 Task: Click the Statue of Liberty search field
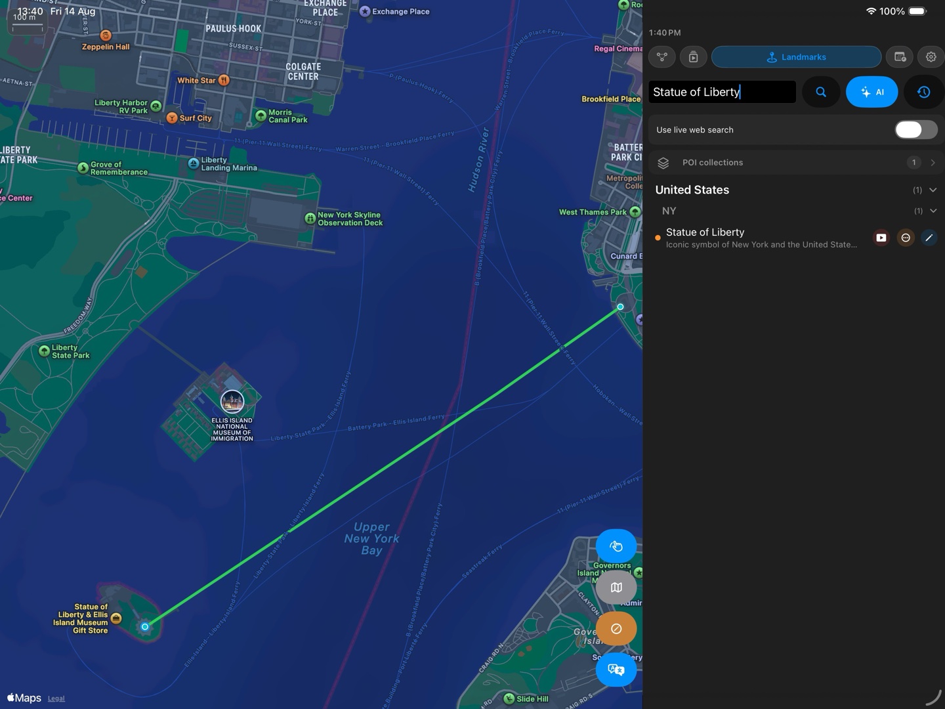[722, 92]
